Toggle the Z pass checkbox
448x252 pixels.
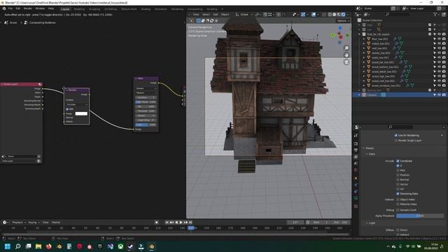coord(398,165)
